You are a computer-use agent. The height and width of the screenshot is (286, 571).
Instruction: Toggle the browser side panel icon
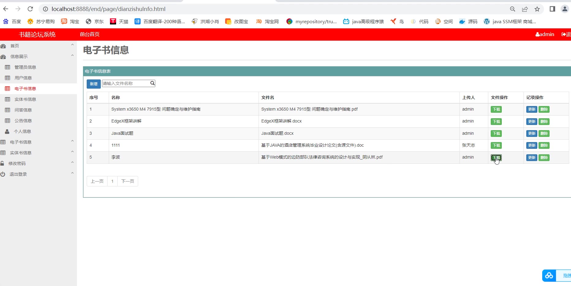(x=552, y=9)
